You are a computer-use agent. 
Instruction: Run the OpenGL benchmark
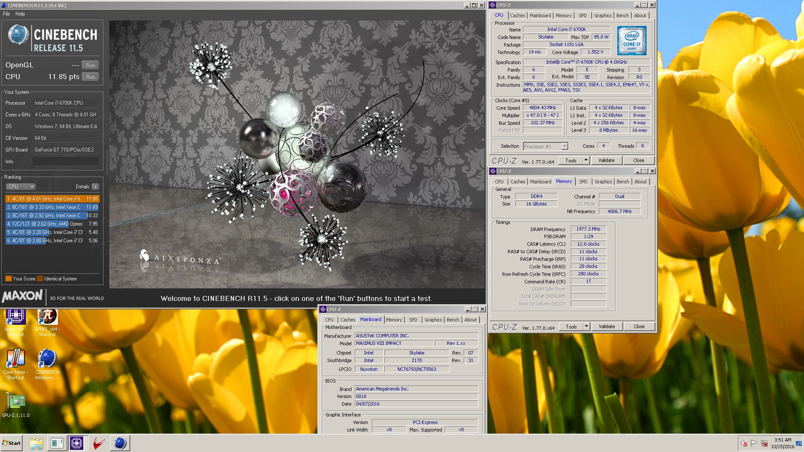click(x=90, y=65)
